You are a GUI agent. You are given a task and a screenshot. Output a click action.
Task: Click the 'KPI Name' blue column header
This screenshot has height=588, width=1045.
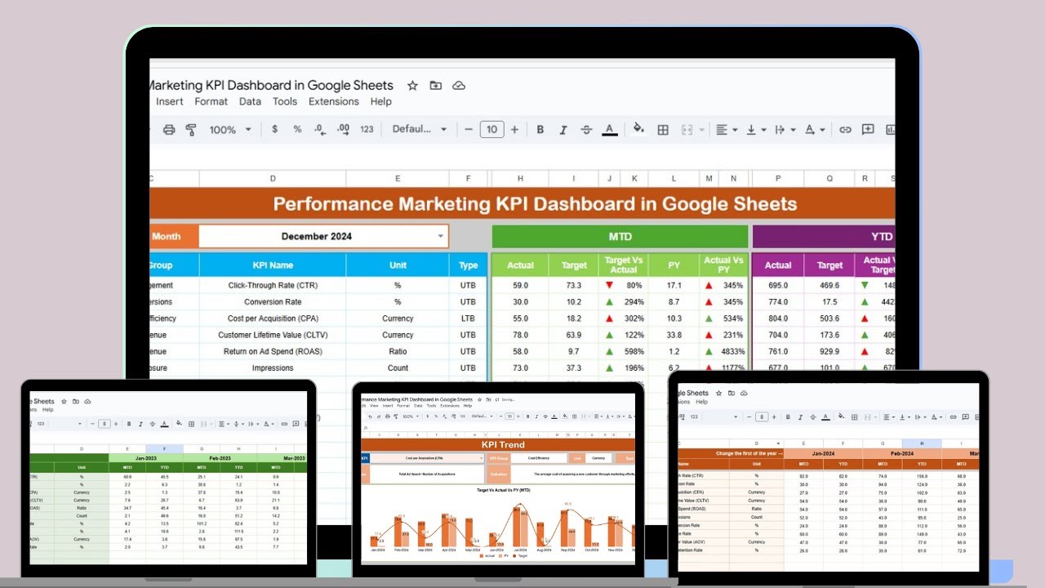[273, 265]
